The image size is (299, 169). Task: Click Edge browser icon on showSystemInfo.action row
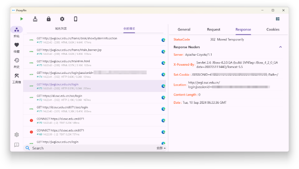[x=163, y=40]
